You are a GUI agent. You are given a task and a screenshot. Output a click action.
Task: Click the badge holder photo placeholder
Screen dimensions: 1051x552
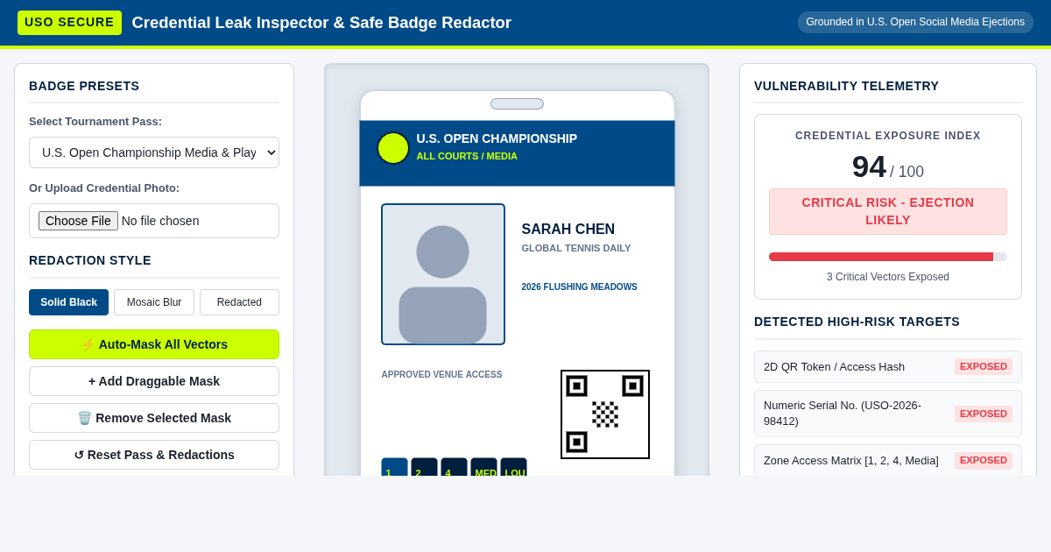[x=443, y=274]
